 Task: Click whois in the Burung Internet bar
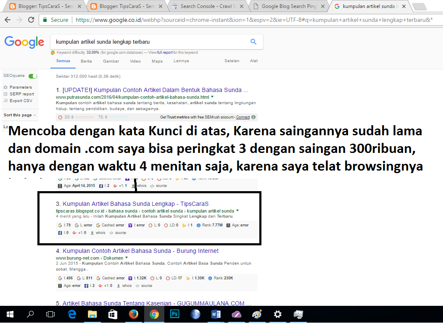[x=124, y=286]
